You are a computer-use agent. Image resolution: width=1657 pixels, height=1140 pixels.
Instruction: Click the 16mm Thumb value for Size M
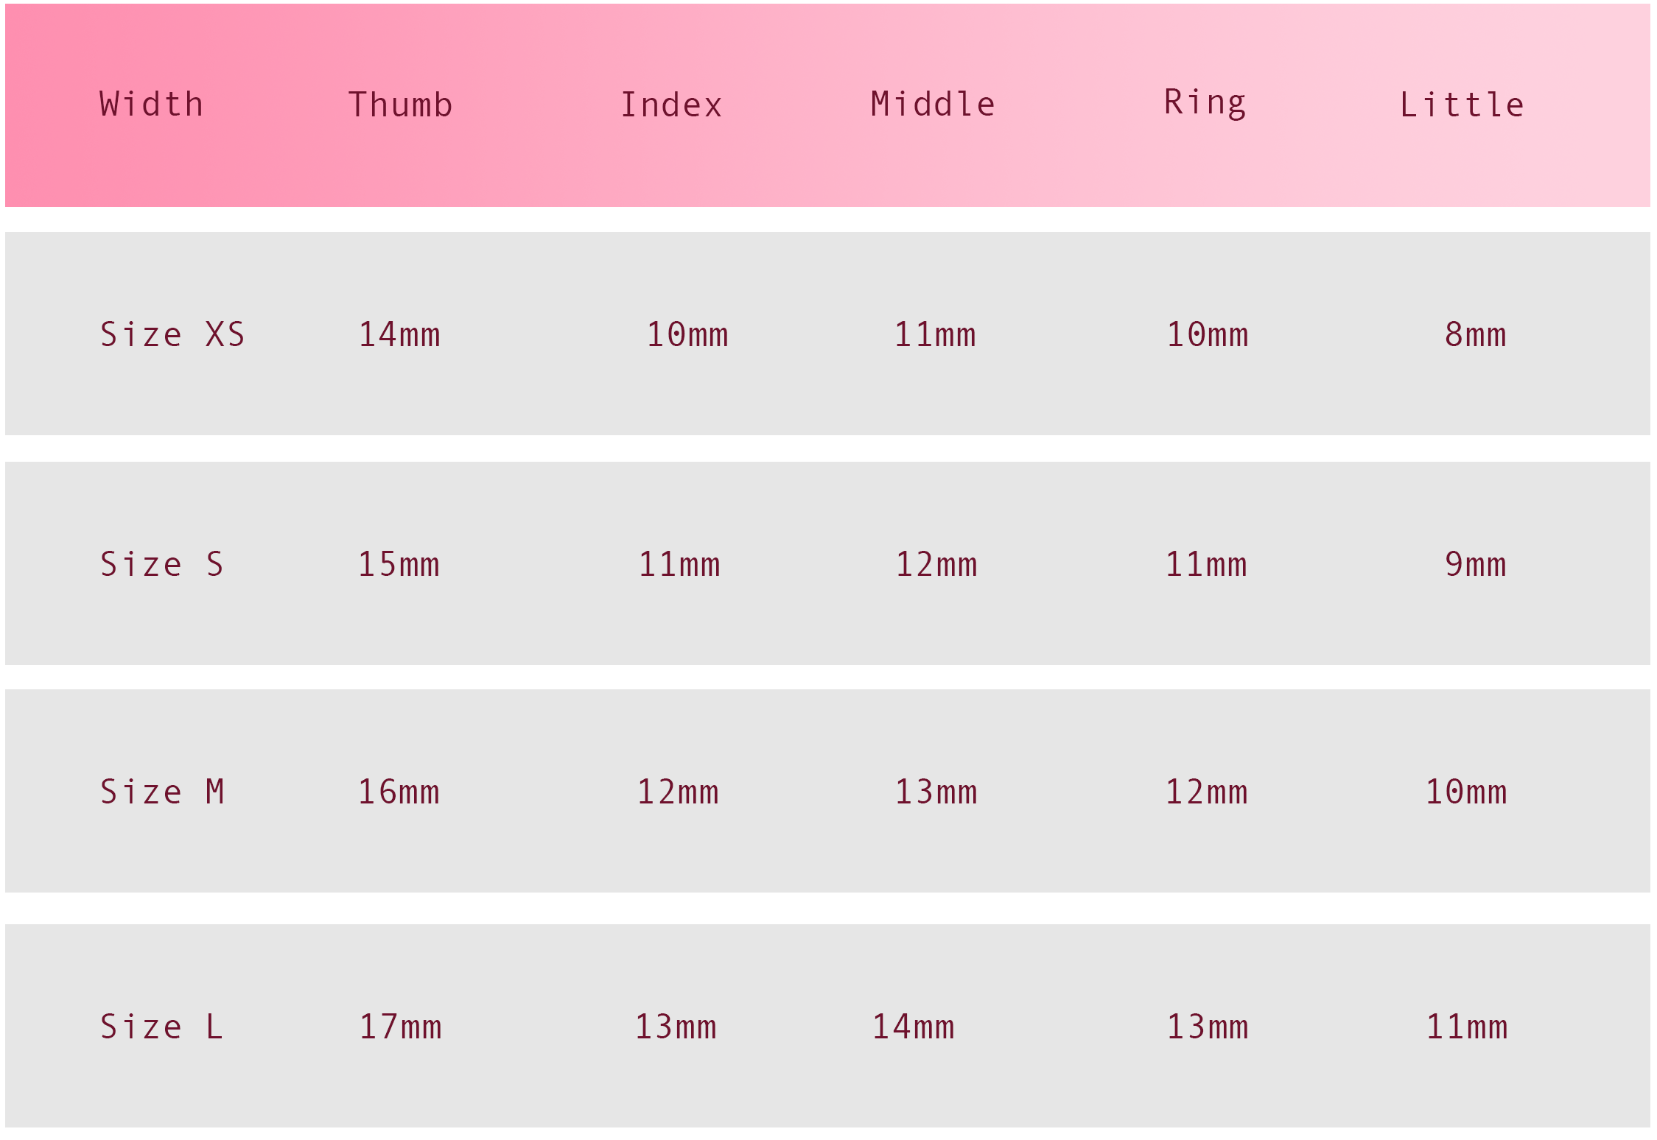tap(399, 792)
